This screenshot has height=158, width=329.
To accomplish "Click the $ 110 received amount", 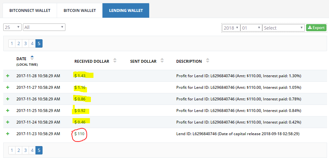I will pos(80,134).
